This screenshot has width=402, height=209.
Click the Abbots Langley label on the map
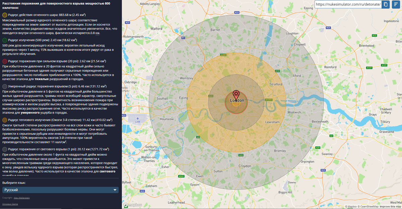pos(150,4)
